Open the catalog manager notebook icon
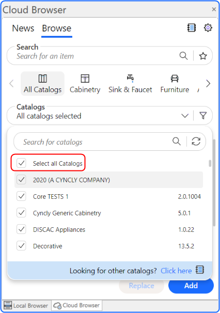Screen dimensions: 220x313 (x=191, y=28)
